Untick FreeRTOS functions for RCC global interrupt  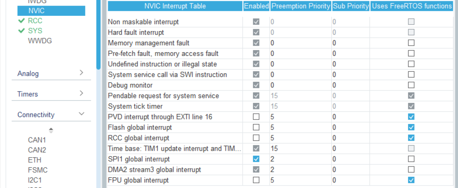point(411,138)
